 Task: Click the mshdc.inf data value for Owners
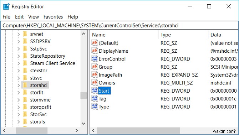coord(221,83)
